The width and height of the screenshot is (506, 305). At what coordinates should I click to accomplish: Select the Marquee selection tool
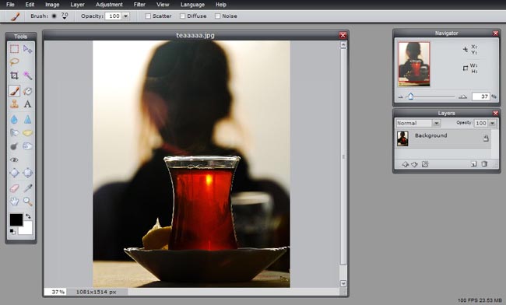coord(14,49)
